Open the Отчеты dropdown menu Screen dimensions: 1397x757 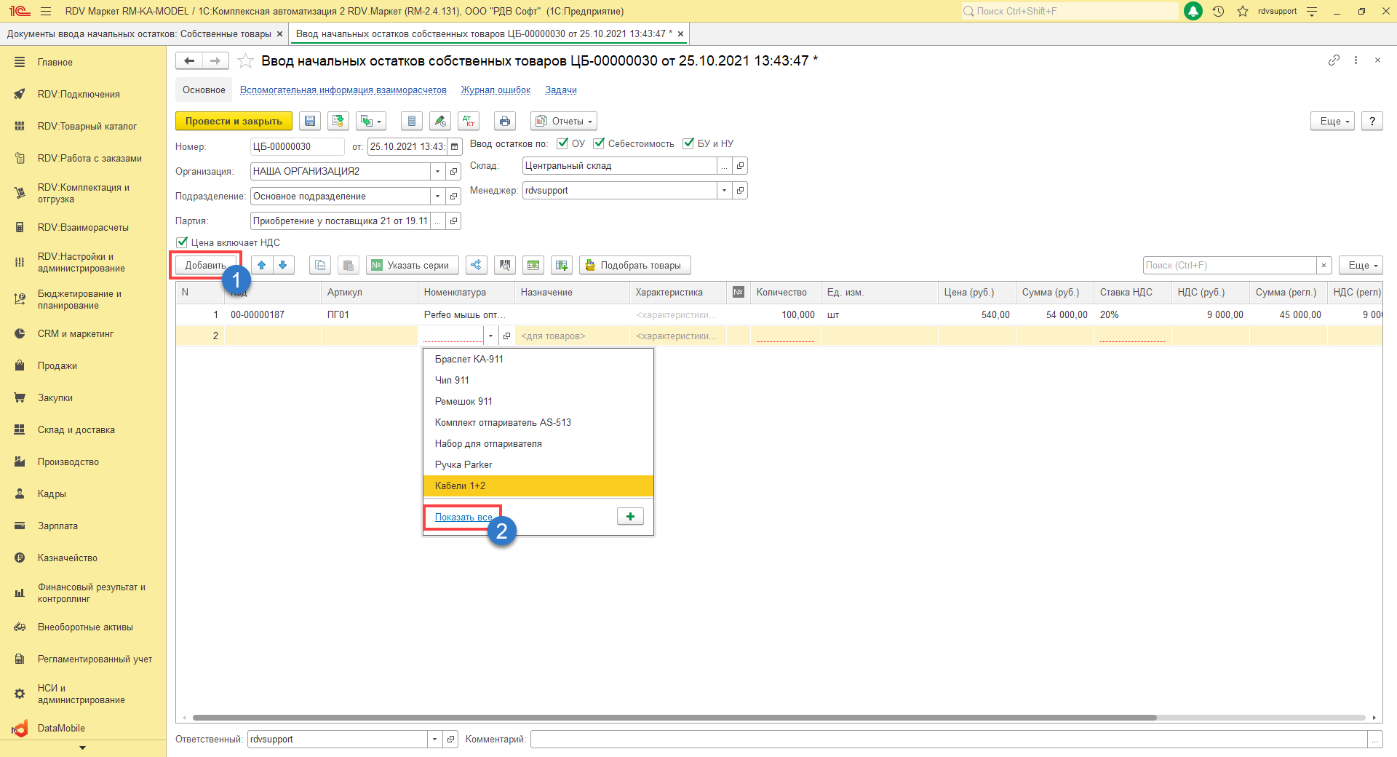click(565, 122)
